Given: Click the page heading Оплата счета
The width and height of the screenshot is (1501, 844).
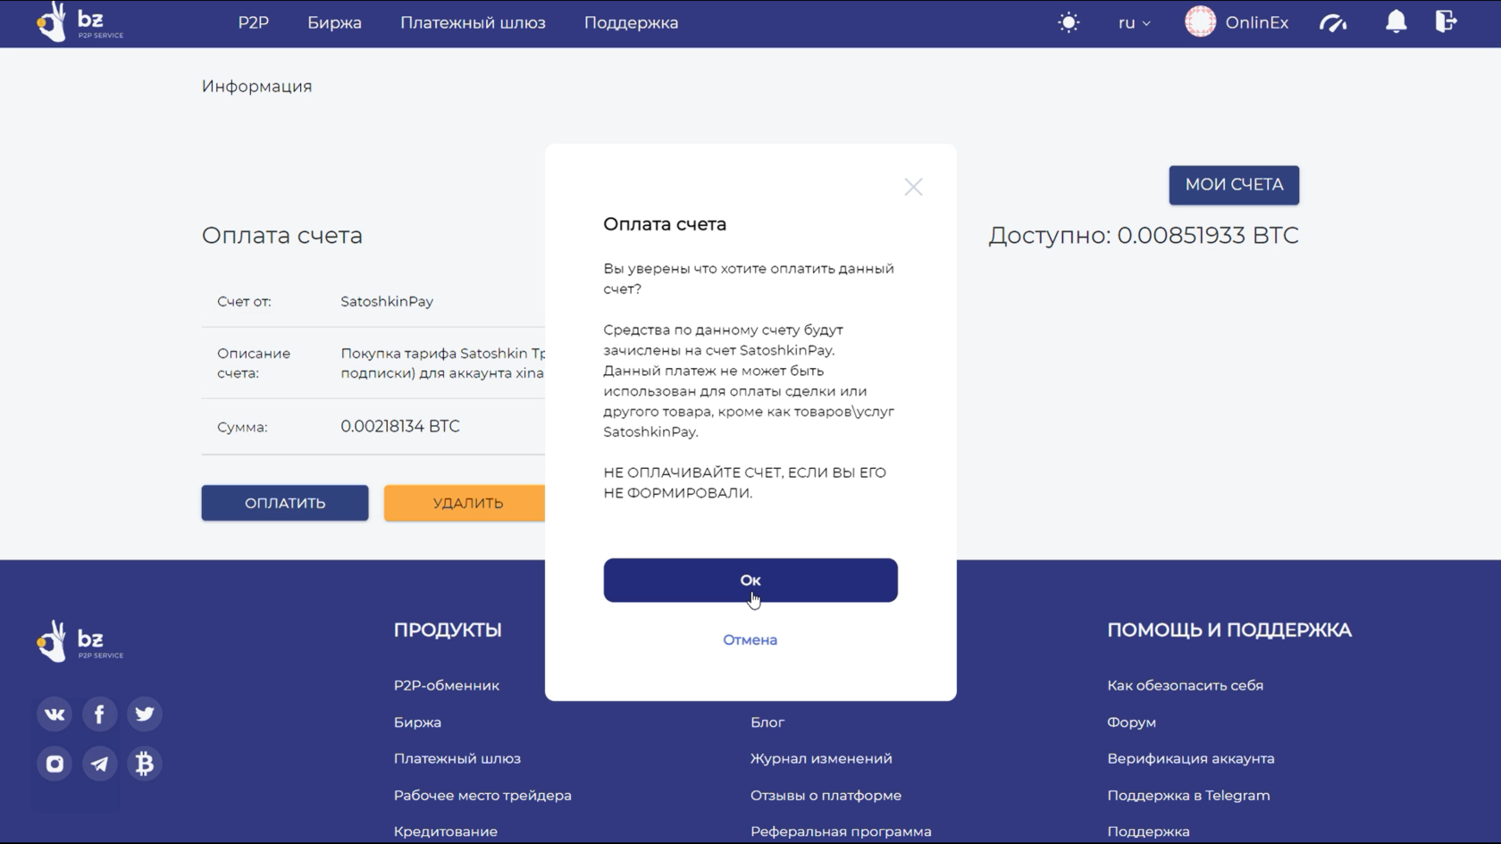Looking at the screenshot, I should tap(282, 235).
